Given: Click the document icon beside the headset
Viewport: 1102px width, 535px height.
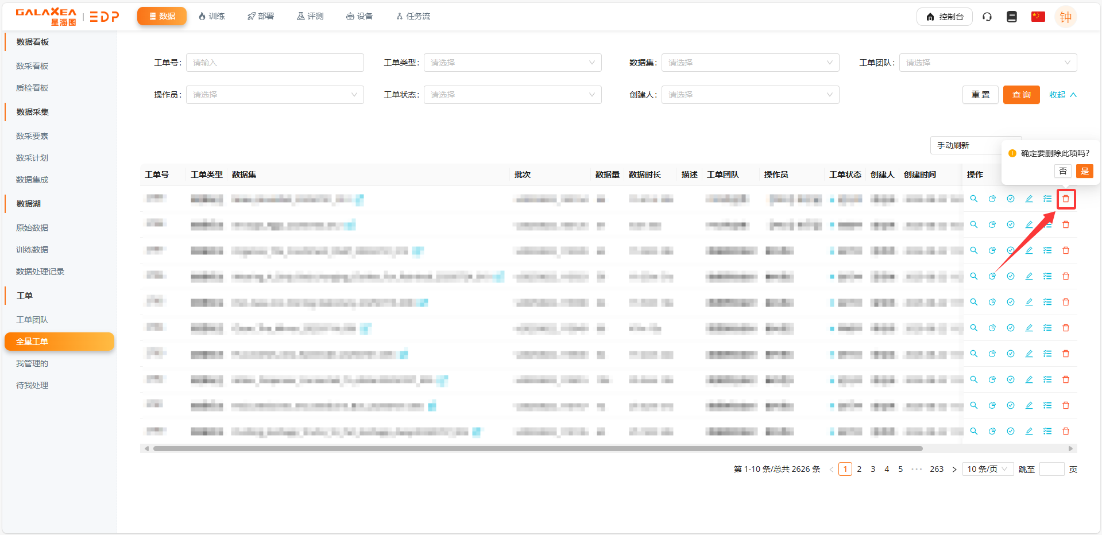Looking at the screenshot, I should point(1012,17).
